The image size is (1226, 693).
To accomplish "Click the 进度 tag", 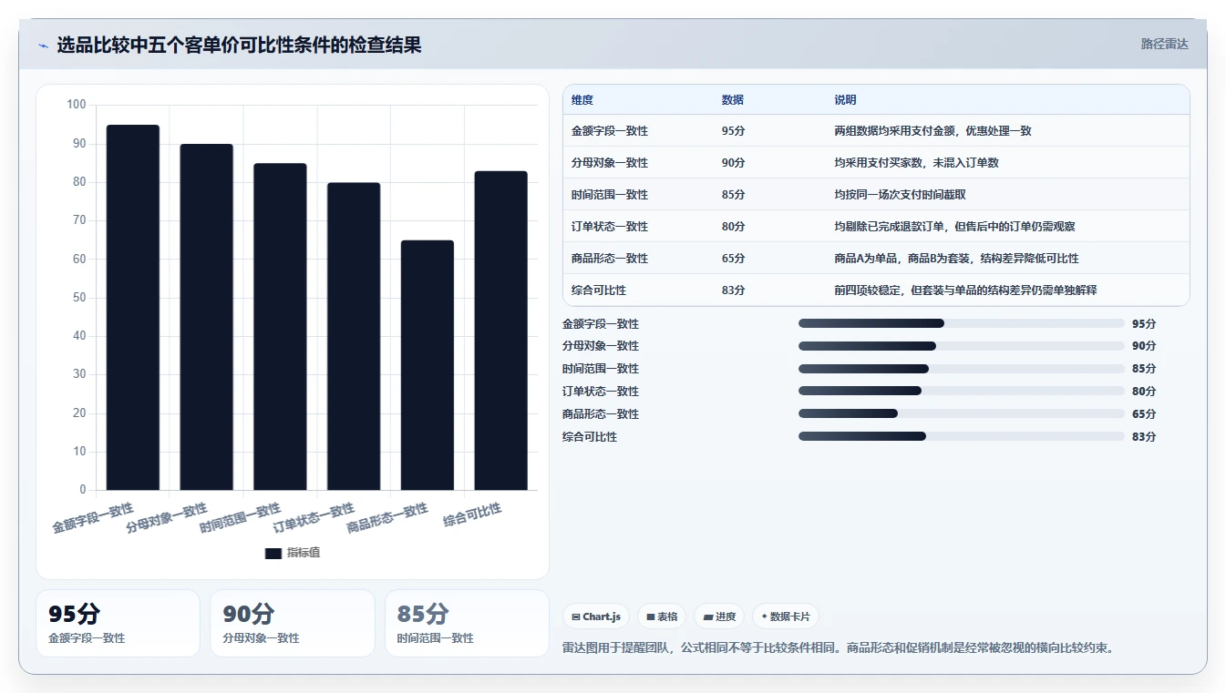I will click(x=719, y=617).
